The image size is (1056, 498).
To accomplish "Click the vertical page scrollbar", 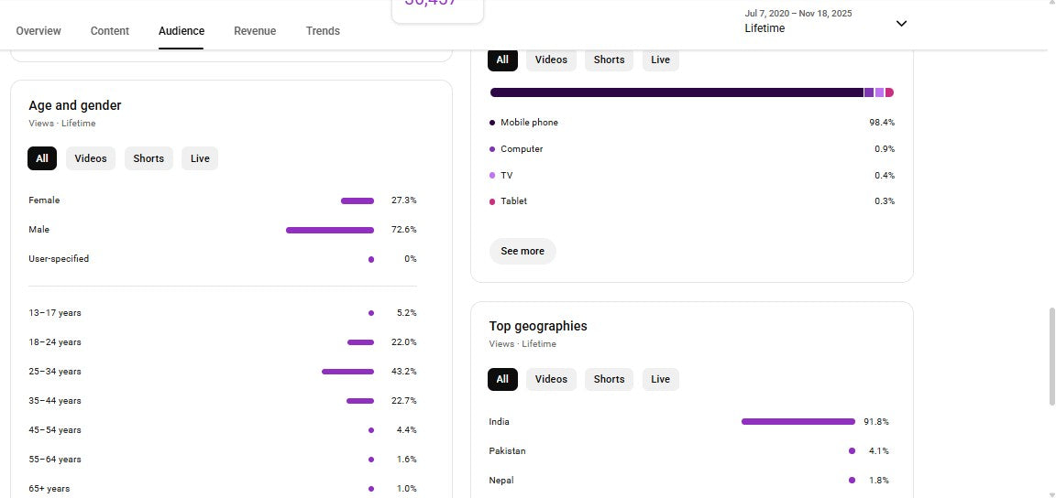I will coord(1050,357).
